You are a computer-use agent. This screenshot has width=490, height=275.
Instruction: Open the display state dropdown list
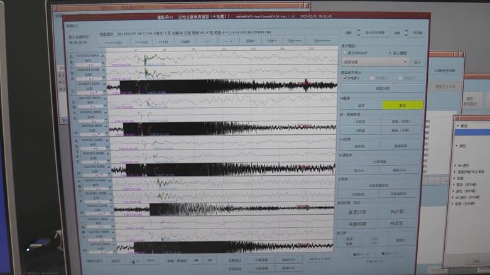tap(406, 62)
